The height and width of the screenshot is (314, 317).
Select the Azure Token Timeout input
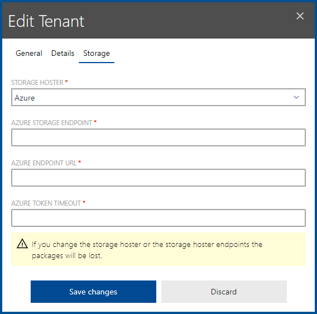158,218
